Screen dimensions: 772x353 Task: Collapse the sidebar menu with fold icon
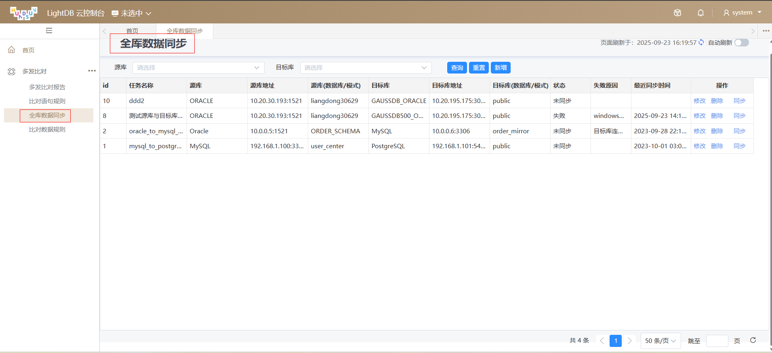point(49,31)
